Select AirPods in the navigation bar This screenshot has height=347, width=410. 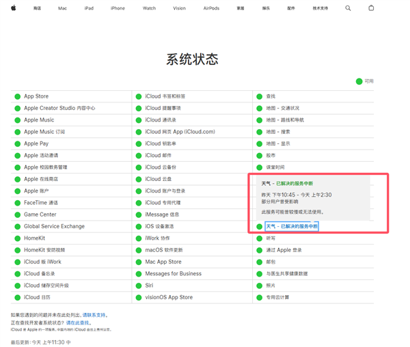(x=211, y=8)
